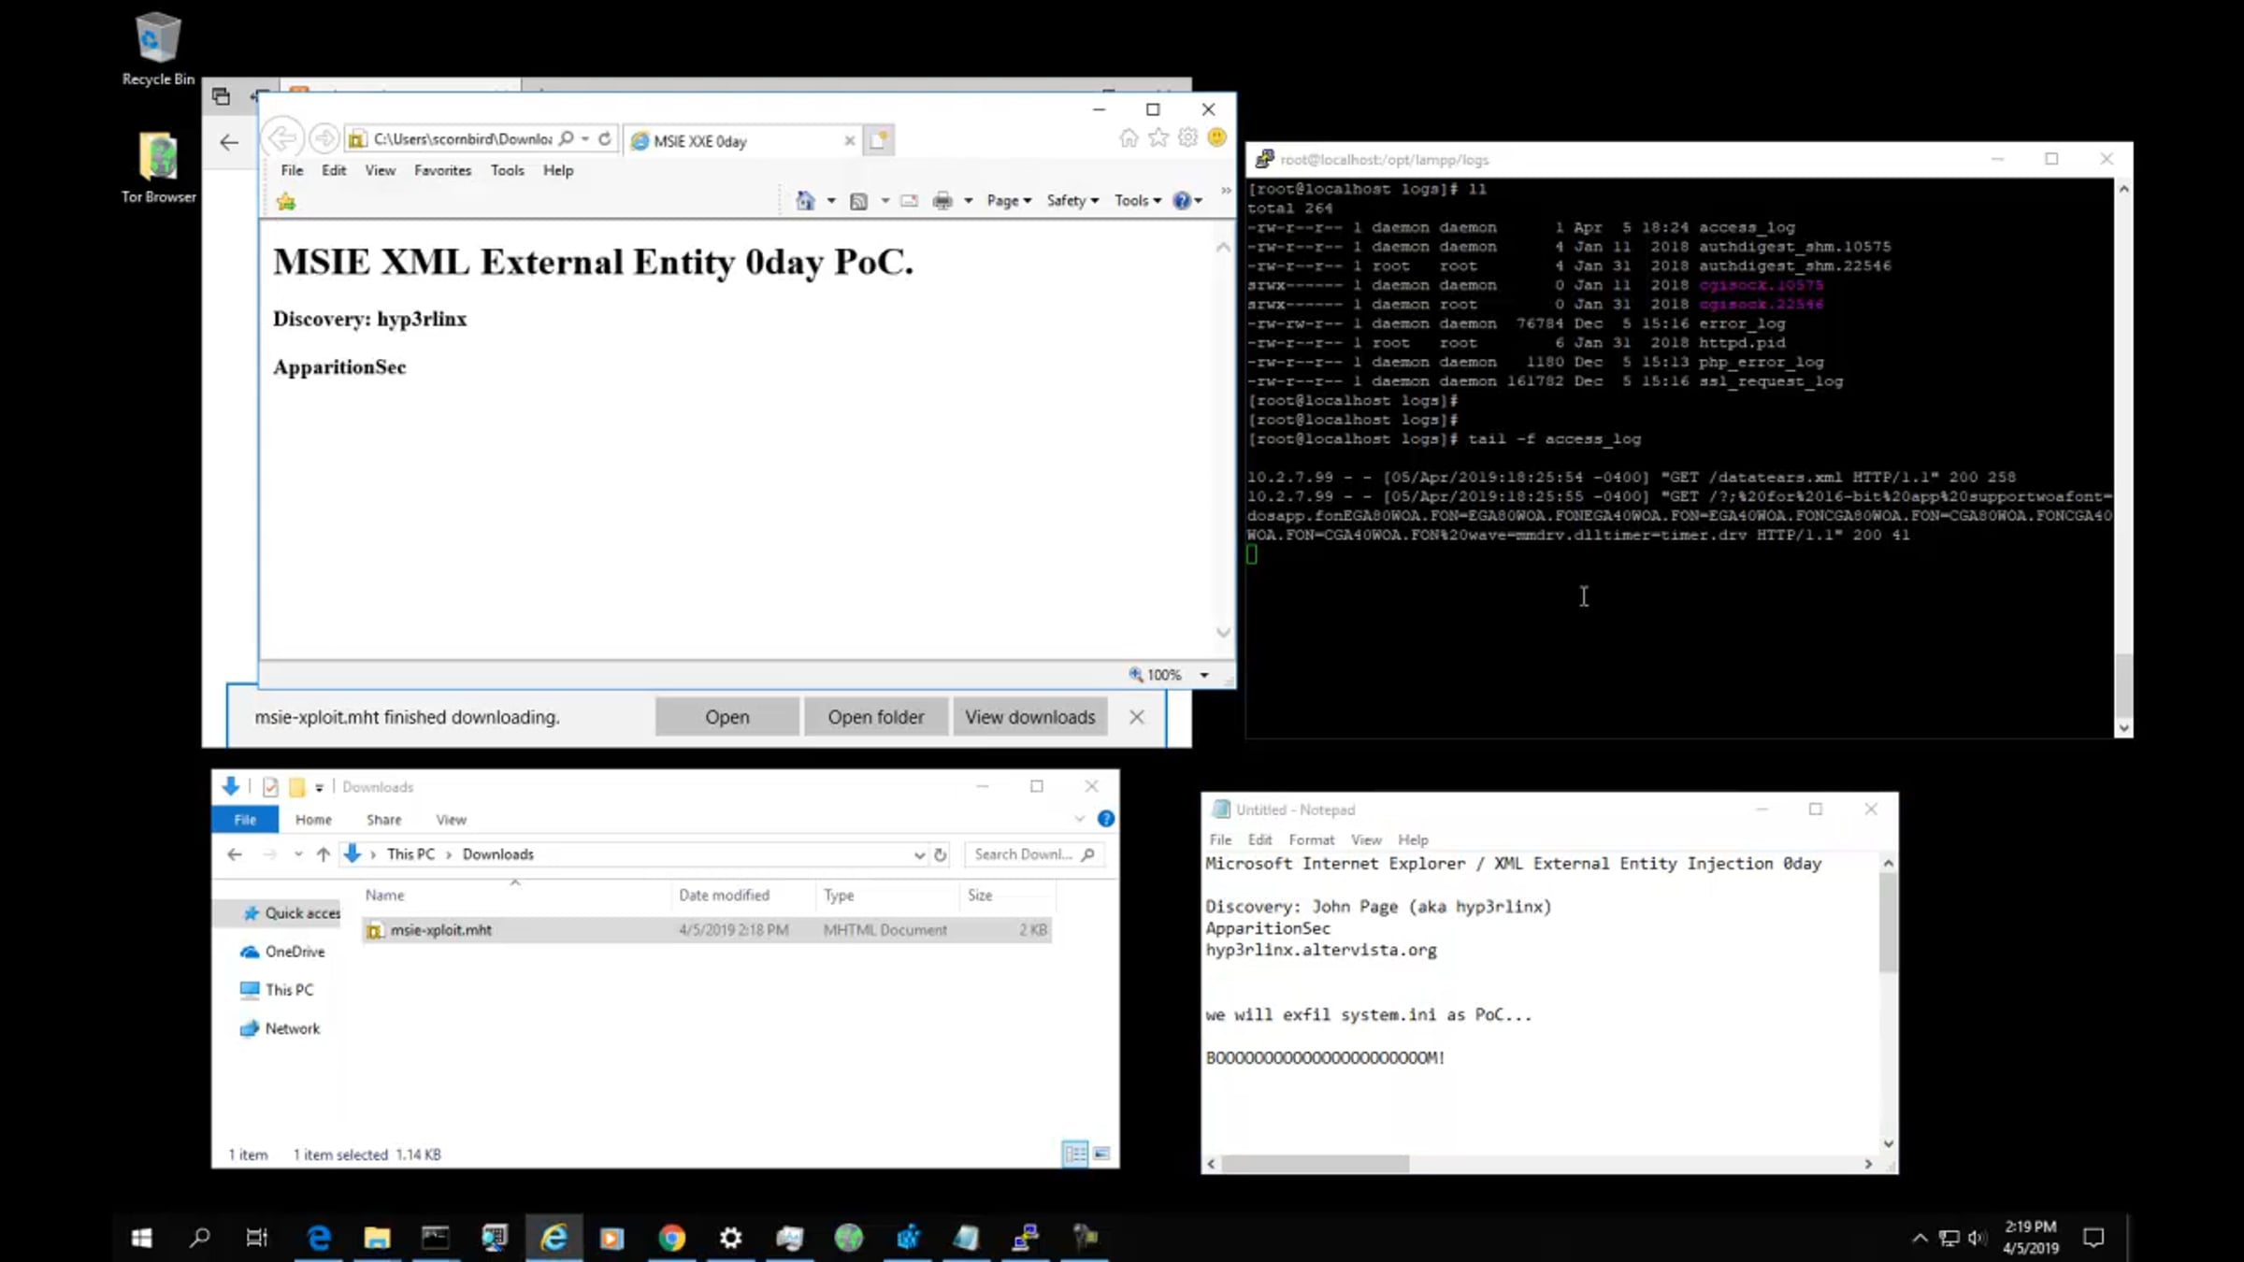Click the command bar Home icon in IE

click(805, 201)
